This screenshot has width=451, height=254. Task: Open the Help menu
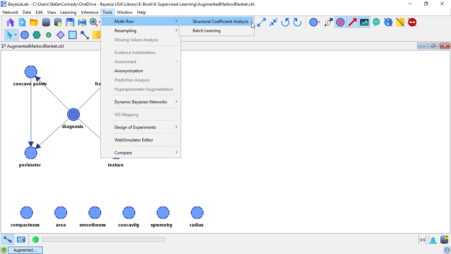coord(141,12)
